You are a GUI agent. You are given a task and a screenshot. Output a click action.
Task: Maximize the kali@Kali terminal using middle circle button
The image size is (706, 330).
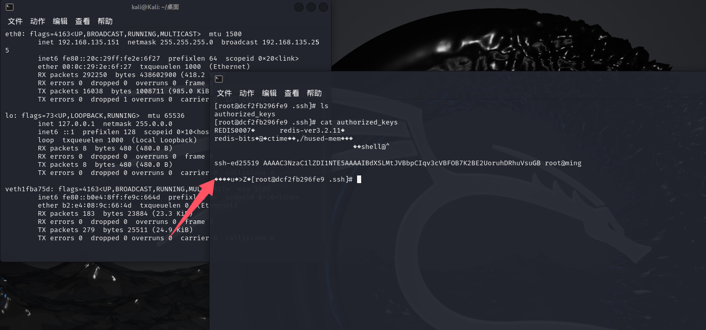[311, 7]
